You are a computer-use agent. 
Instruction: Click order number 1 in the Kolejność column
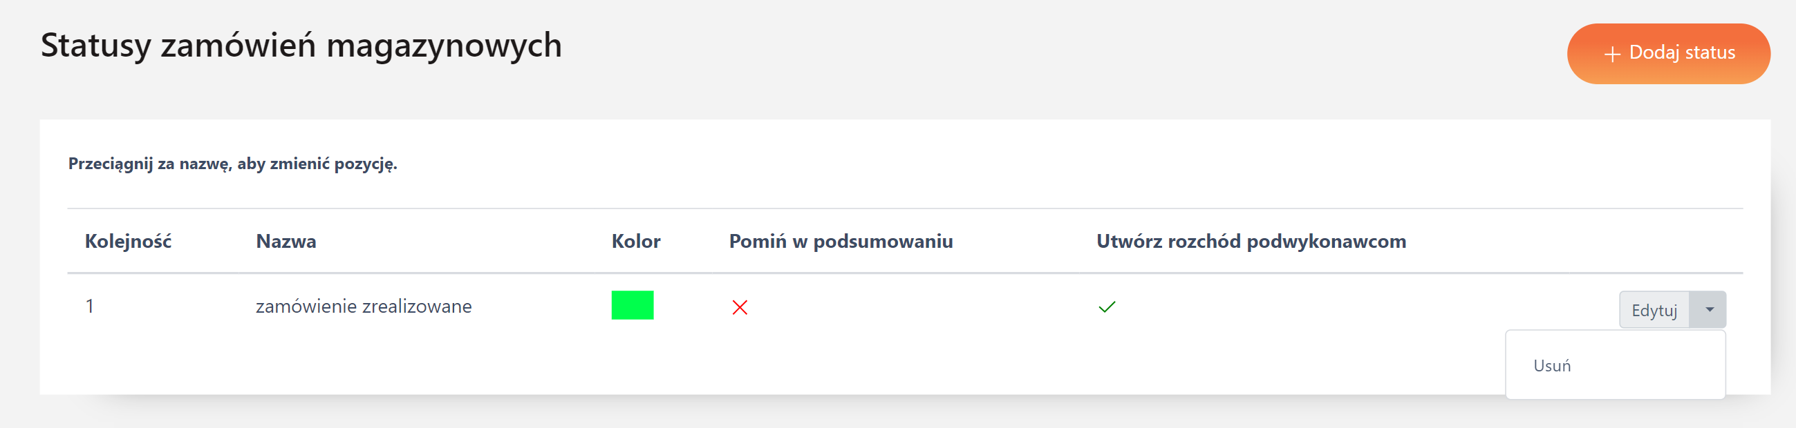[89, 307]
